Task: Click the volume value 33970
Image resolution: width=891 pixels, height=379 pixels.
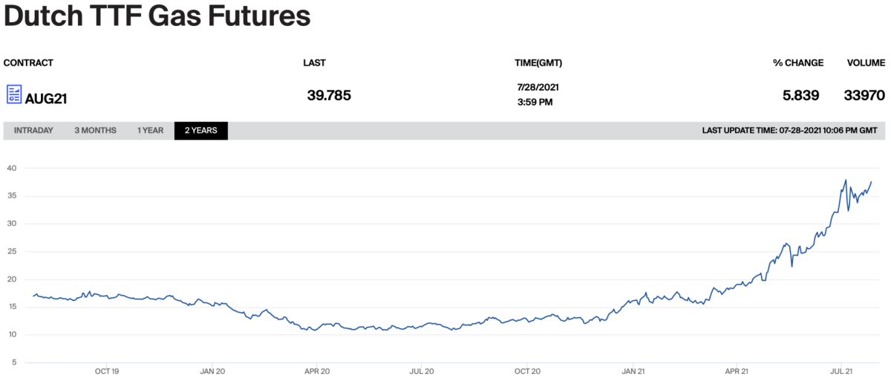Action: (x=864, y=95)
